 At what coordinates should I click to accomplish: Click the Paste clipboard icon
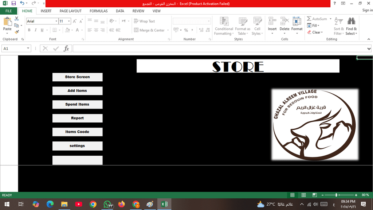(7, 22)
